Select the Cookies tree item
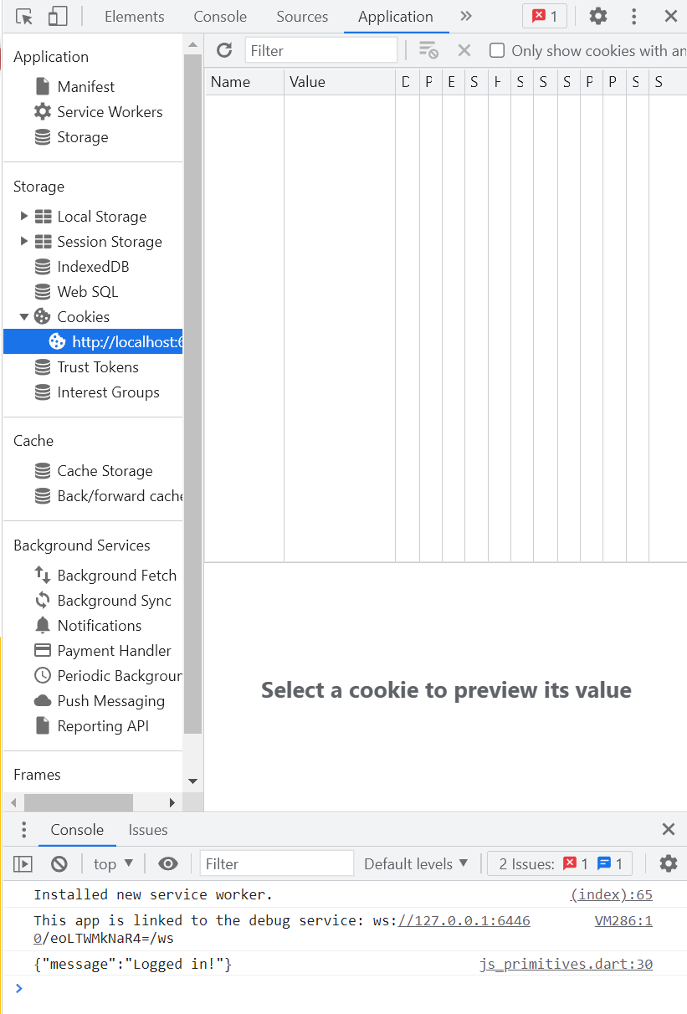The image size is (687, 1014). 72,317
